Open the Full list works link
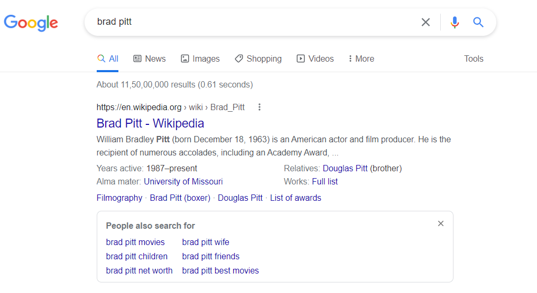The width and height of the screenshot is (537, 293). [x=325, y=181]
